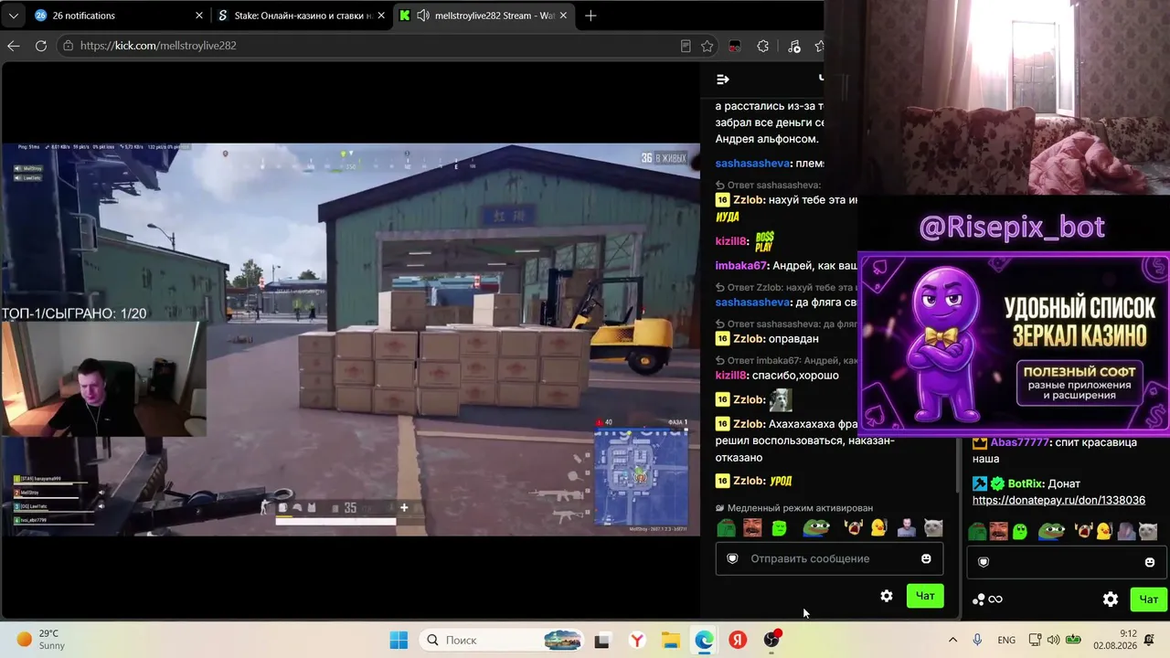Open a new browser tab
This screenshot has width=1170, height=658.
(x=590, y=16)
